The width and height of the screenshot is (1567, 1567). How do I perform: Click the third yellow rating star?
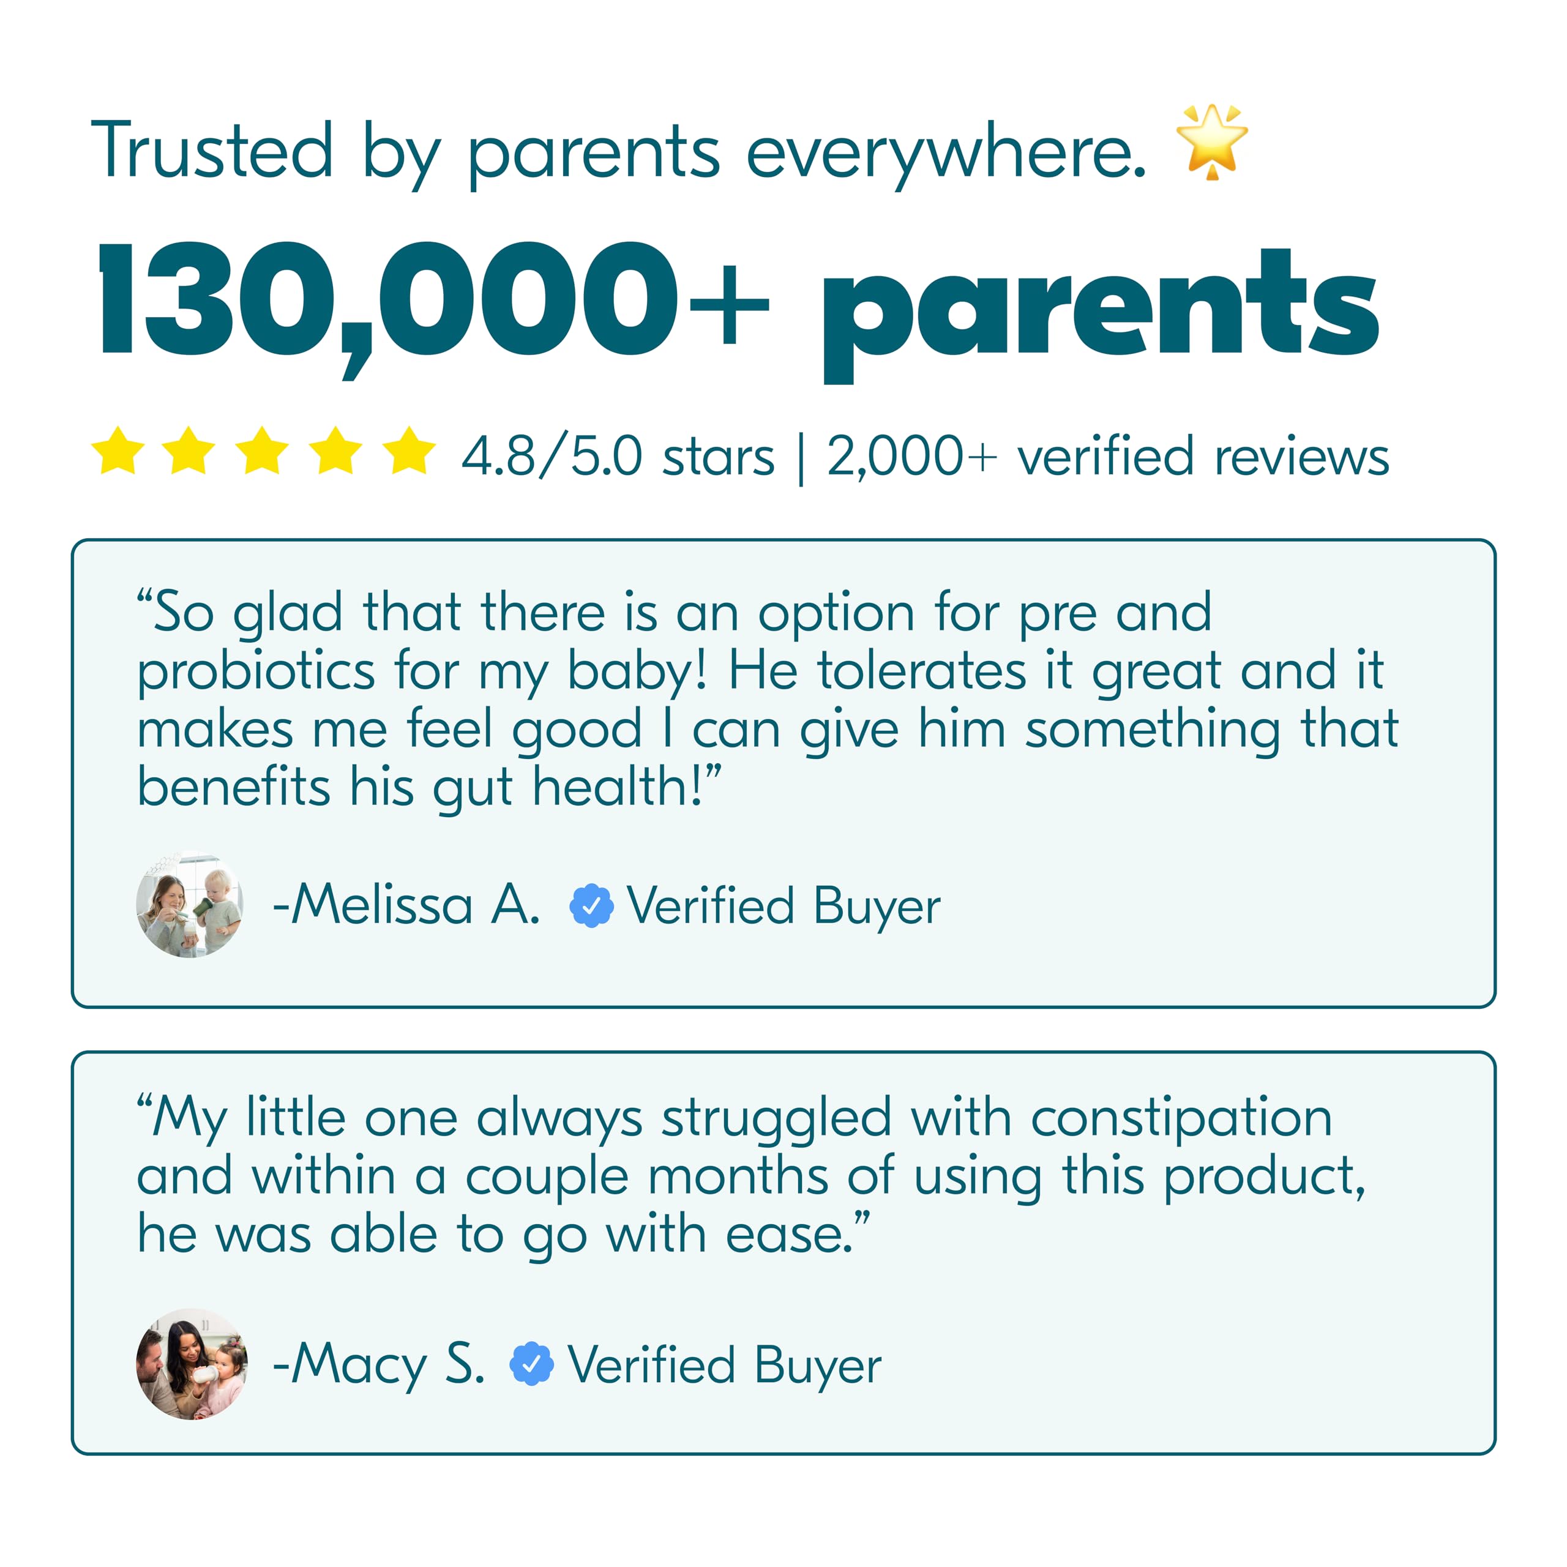pyautogui.click(x=263, y=450)
